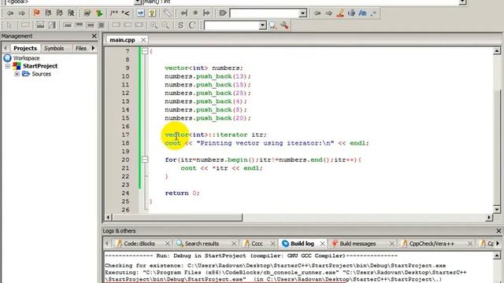Click the green run doxywizard icon

99,13
